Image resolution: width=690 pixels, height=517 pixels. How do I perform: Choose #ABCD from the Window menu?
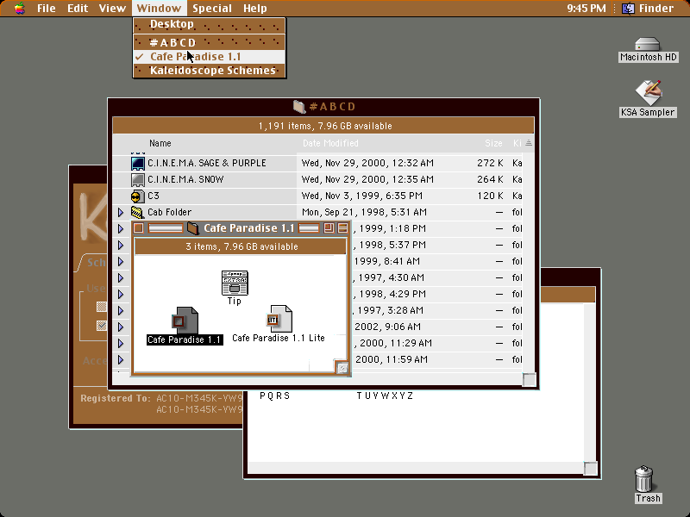[210, 42]
